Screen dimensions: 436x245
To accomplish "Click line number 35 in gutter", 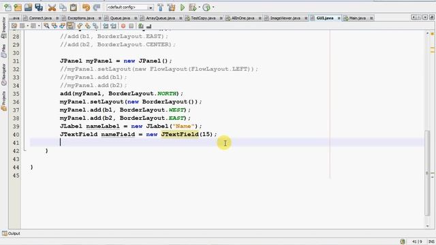I will (16, 94).
